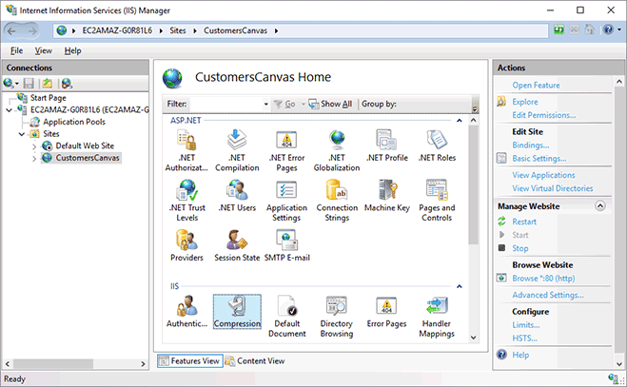Open .NET Profile feature
The image size is (627, 387).
point(386,145)
